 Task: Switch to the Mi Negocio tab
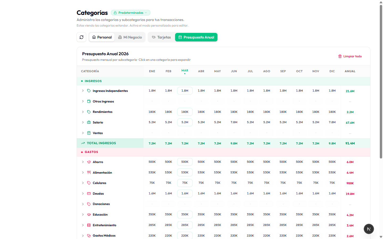[x=130, y=37]
